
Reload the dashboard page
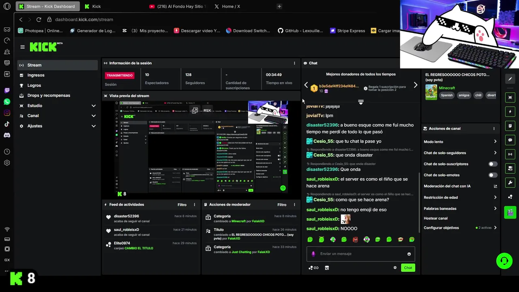(x=39, y=19)
